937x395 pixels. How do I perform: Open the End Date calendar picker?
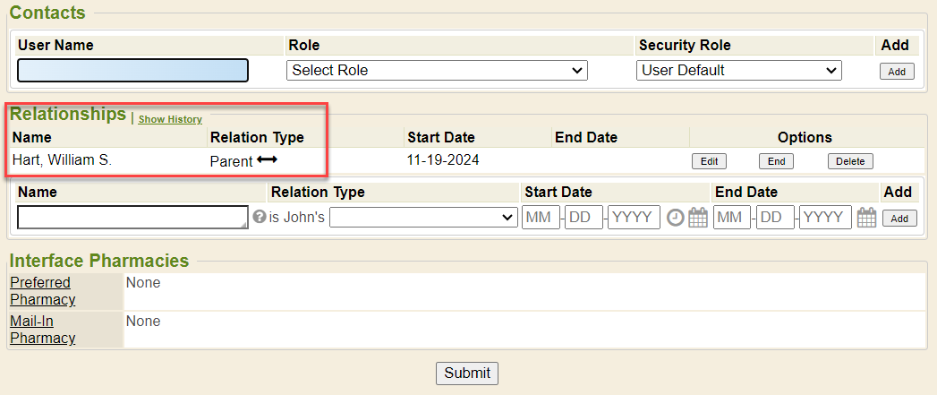[x=866, y=217]
